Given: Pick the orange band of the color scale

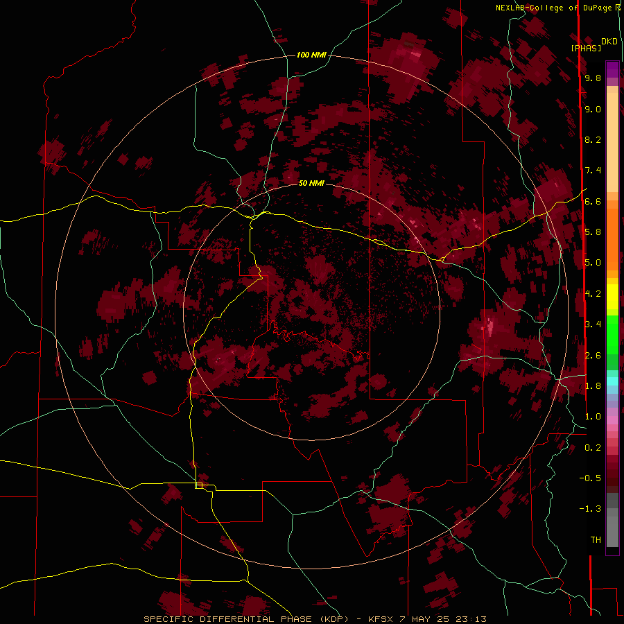Looking at the screenshot, I should click(x=612, y=239).
